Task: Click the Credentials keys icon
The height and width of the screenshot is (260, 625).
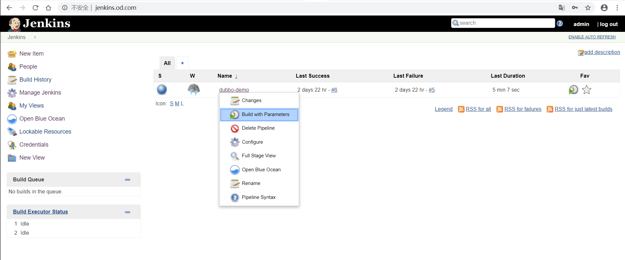Action: pos(12,145)
